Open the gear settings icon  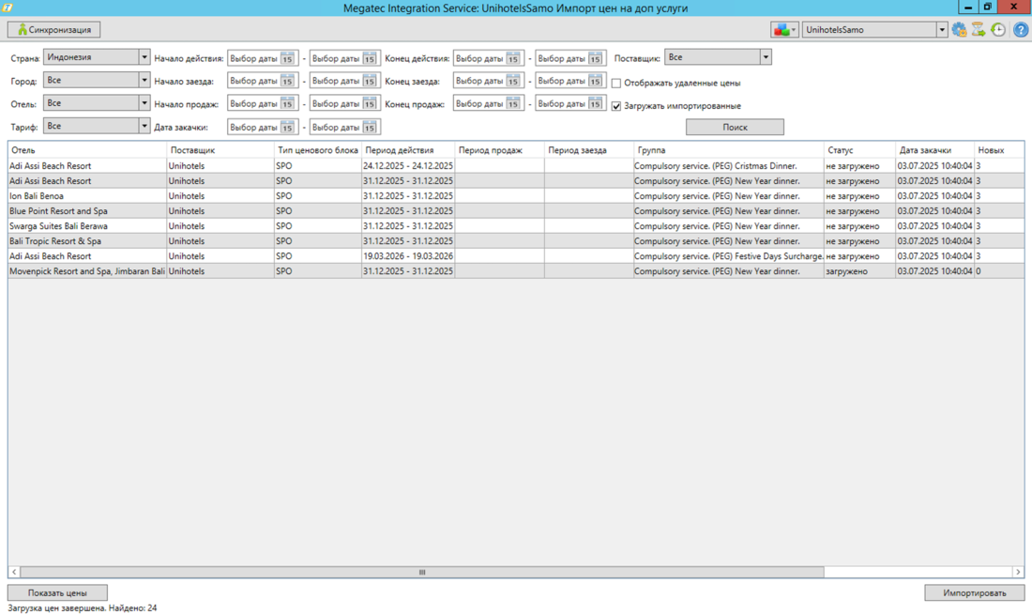point(959,30)
